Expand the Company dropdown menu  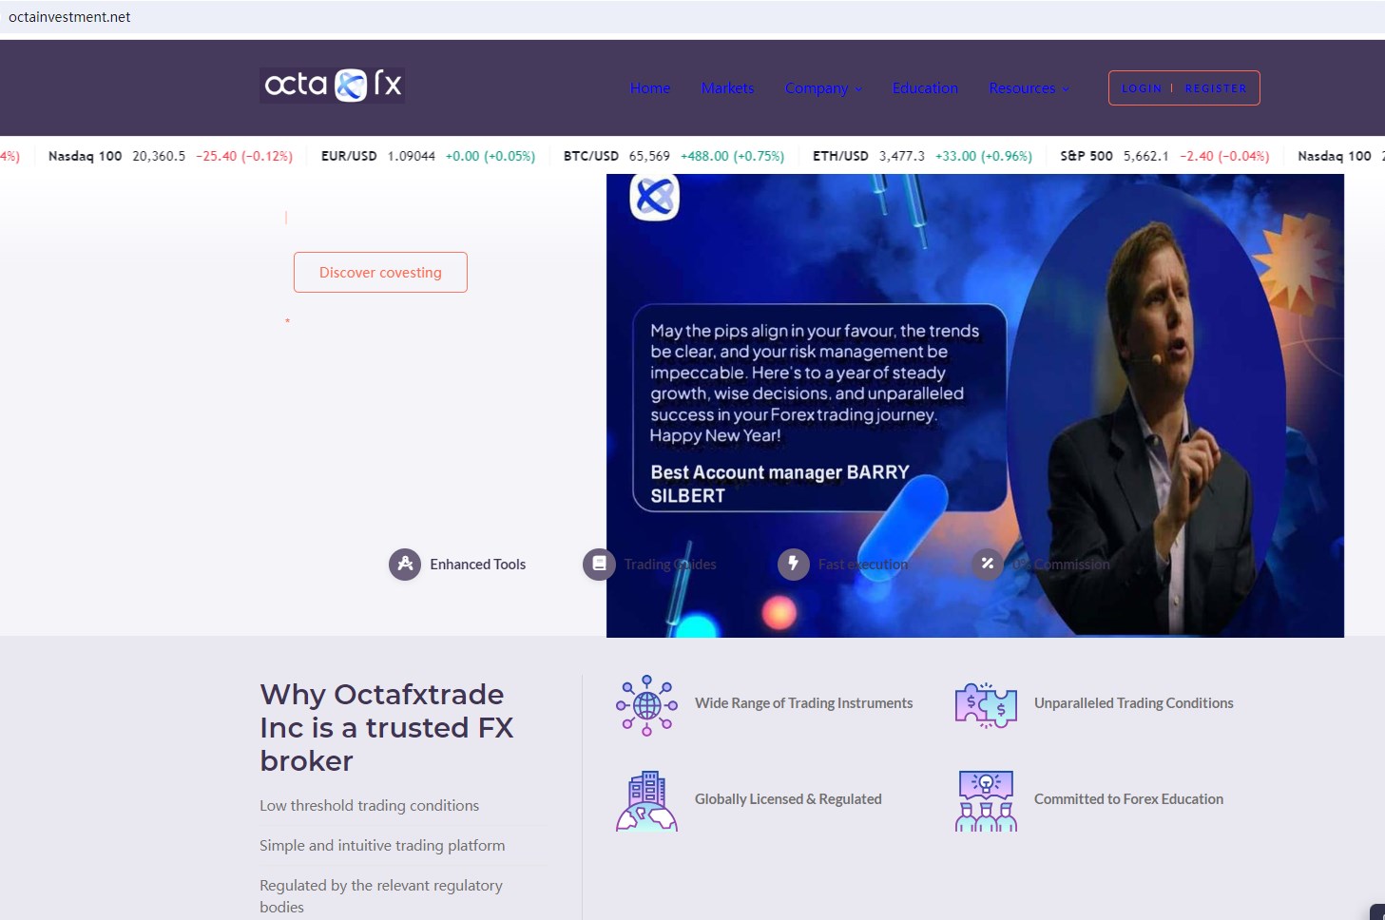[x=823, y=88]
